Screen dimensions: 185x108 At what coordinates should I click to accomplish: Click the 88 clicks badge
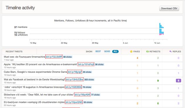[68, 57]
